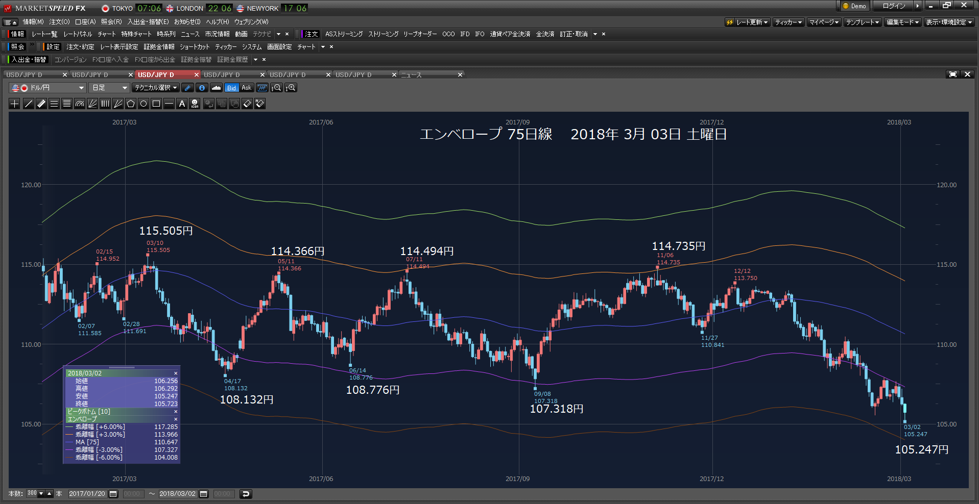Open the 編集モード dropdown
979x504 pixels.
click(902, 22)
